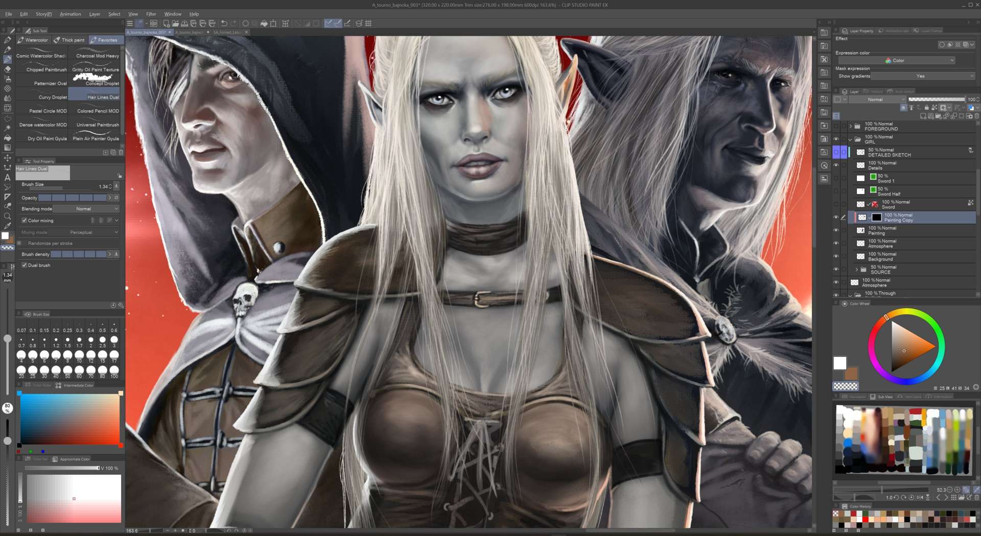Screen dimensions: 981x536
Task: Click the Open file folder icon
Action: click(x=175, y=23)
